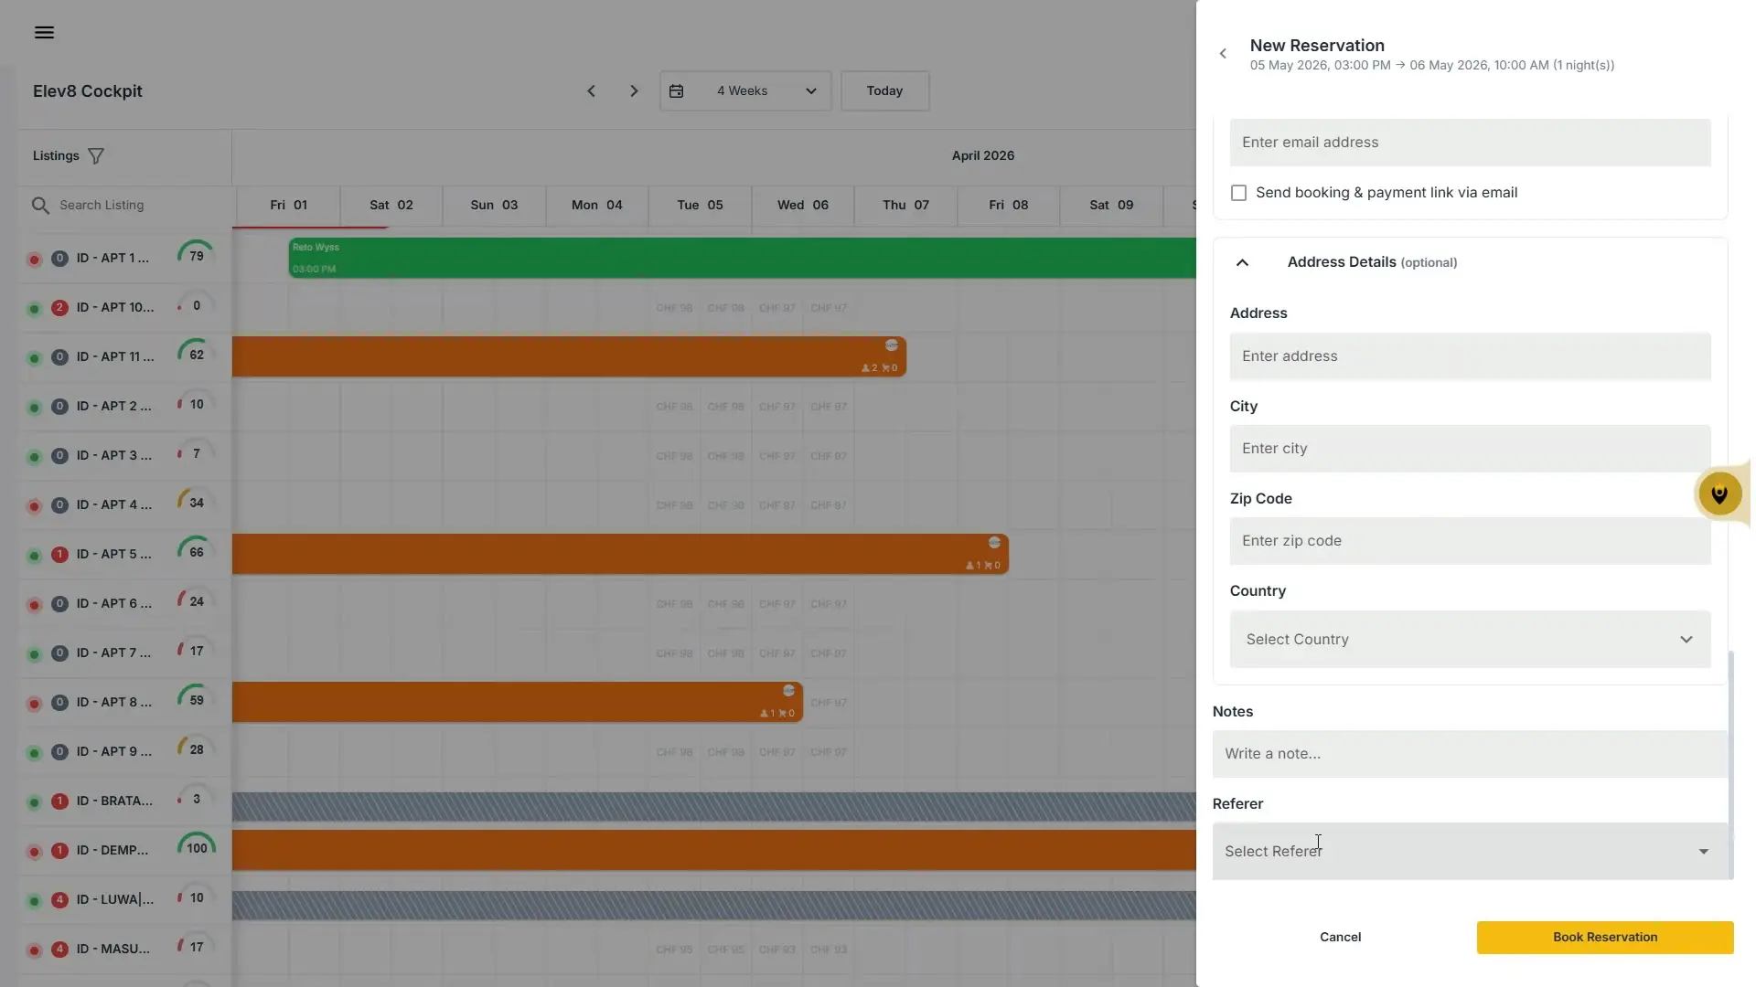Image resolution: width=1756 pixels, height=987 pixels.
Task: Click Book Reservation button
Action: pyautogui.click(x=1605, y=938)
